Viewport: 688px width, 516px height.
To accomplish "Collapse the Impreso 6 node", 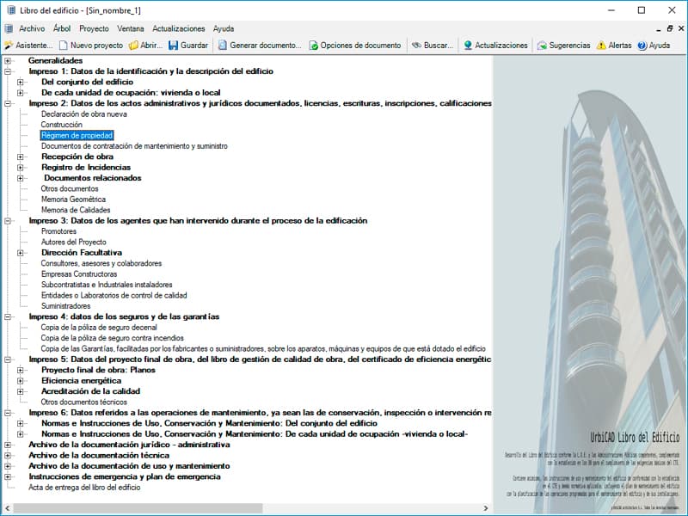I will pyautogui.click(x=8, y=413).
